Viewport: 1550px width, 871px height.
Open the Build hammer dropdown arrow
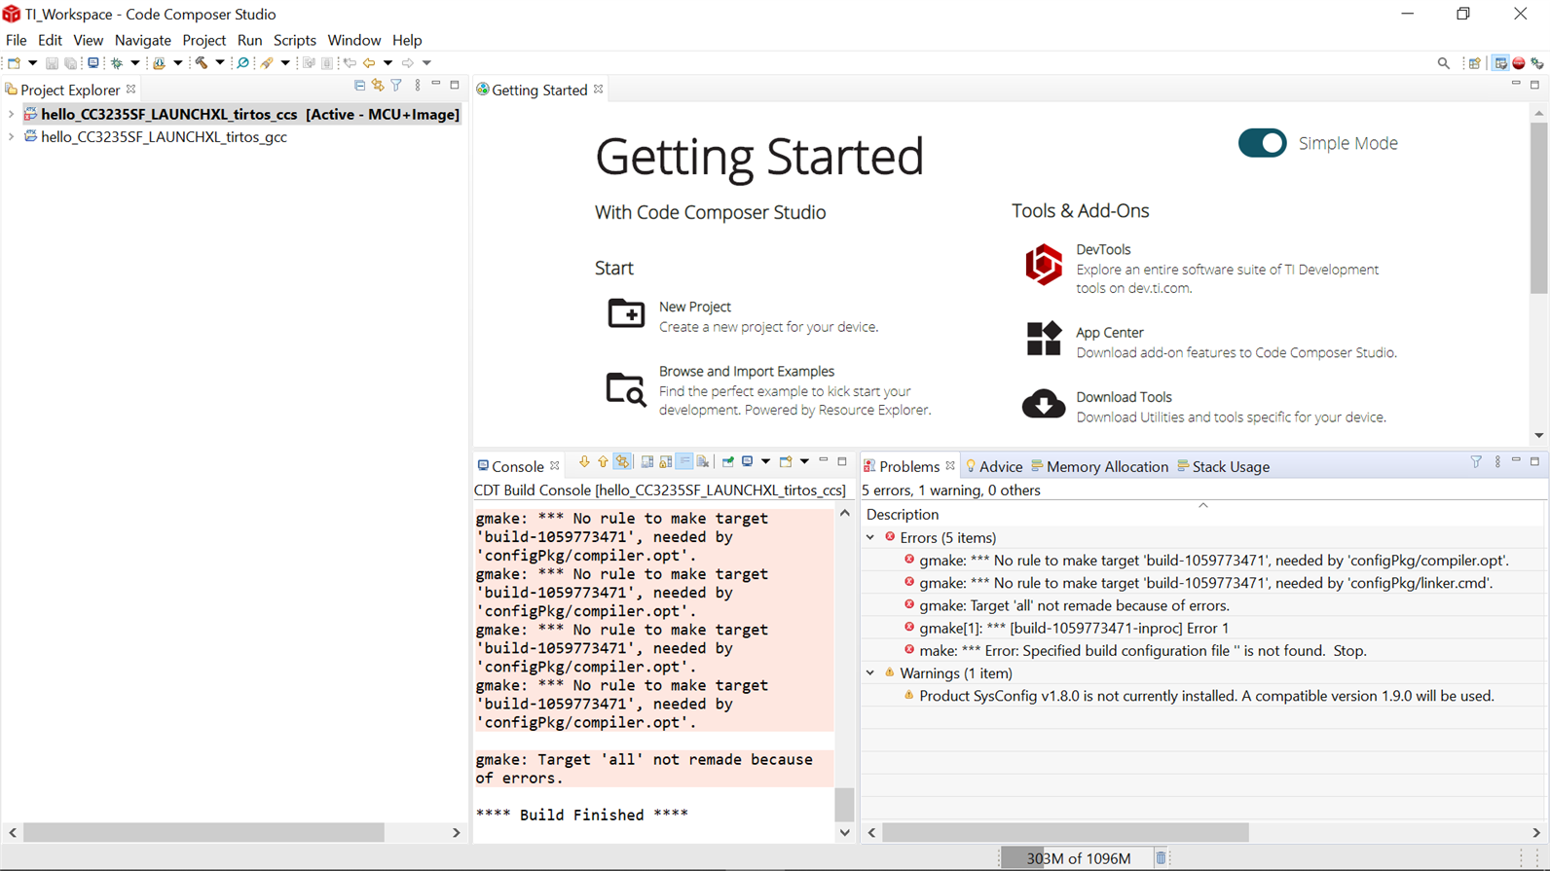(x=220, y=63)
